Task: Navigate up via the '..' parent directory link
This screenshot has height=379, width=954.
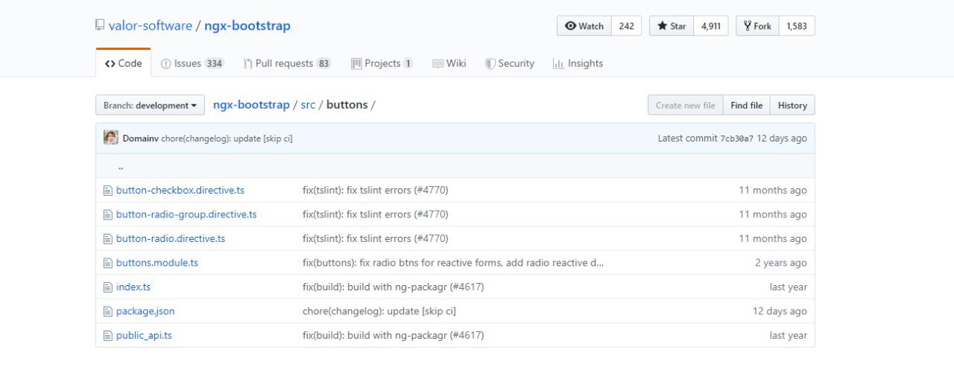Action: tap(121, 166)
